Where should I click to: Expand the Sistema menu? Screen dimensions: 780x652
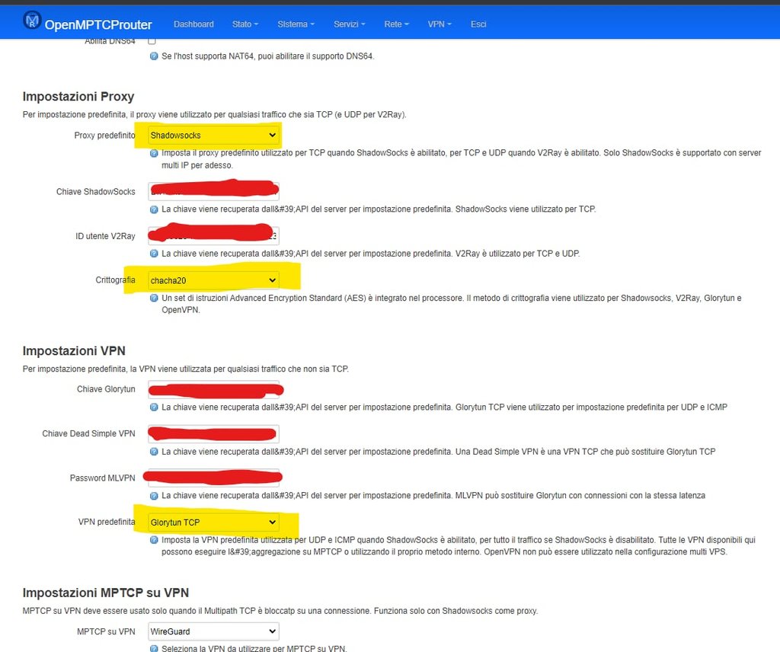296,24
